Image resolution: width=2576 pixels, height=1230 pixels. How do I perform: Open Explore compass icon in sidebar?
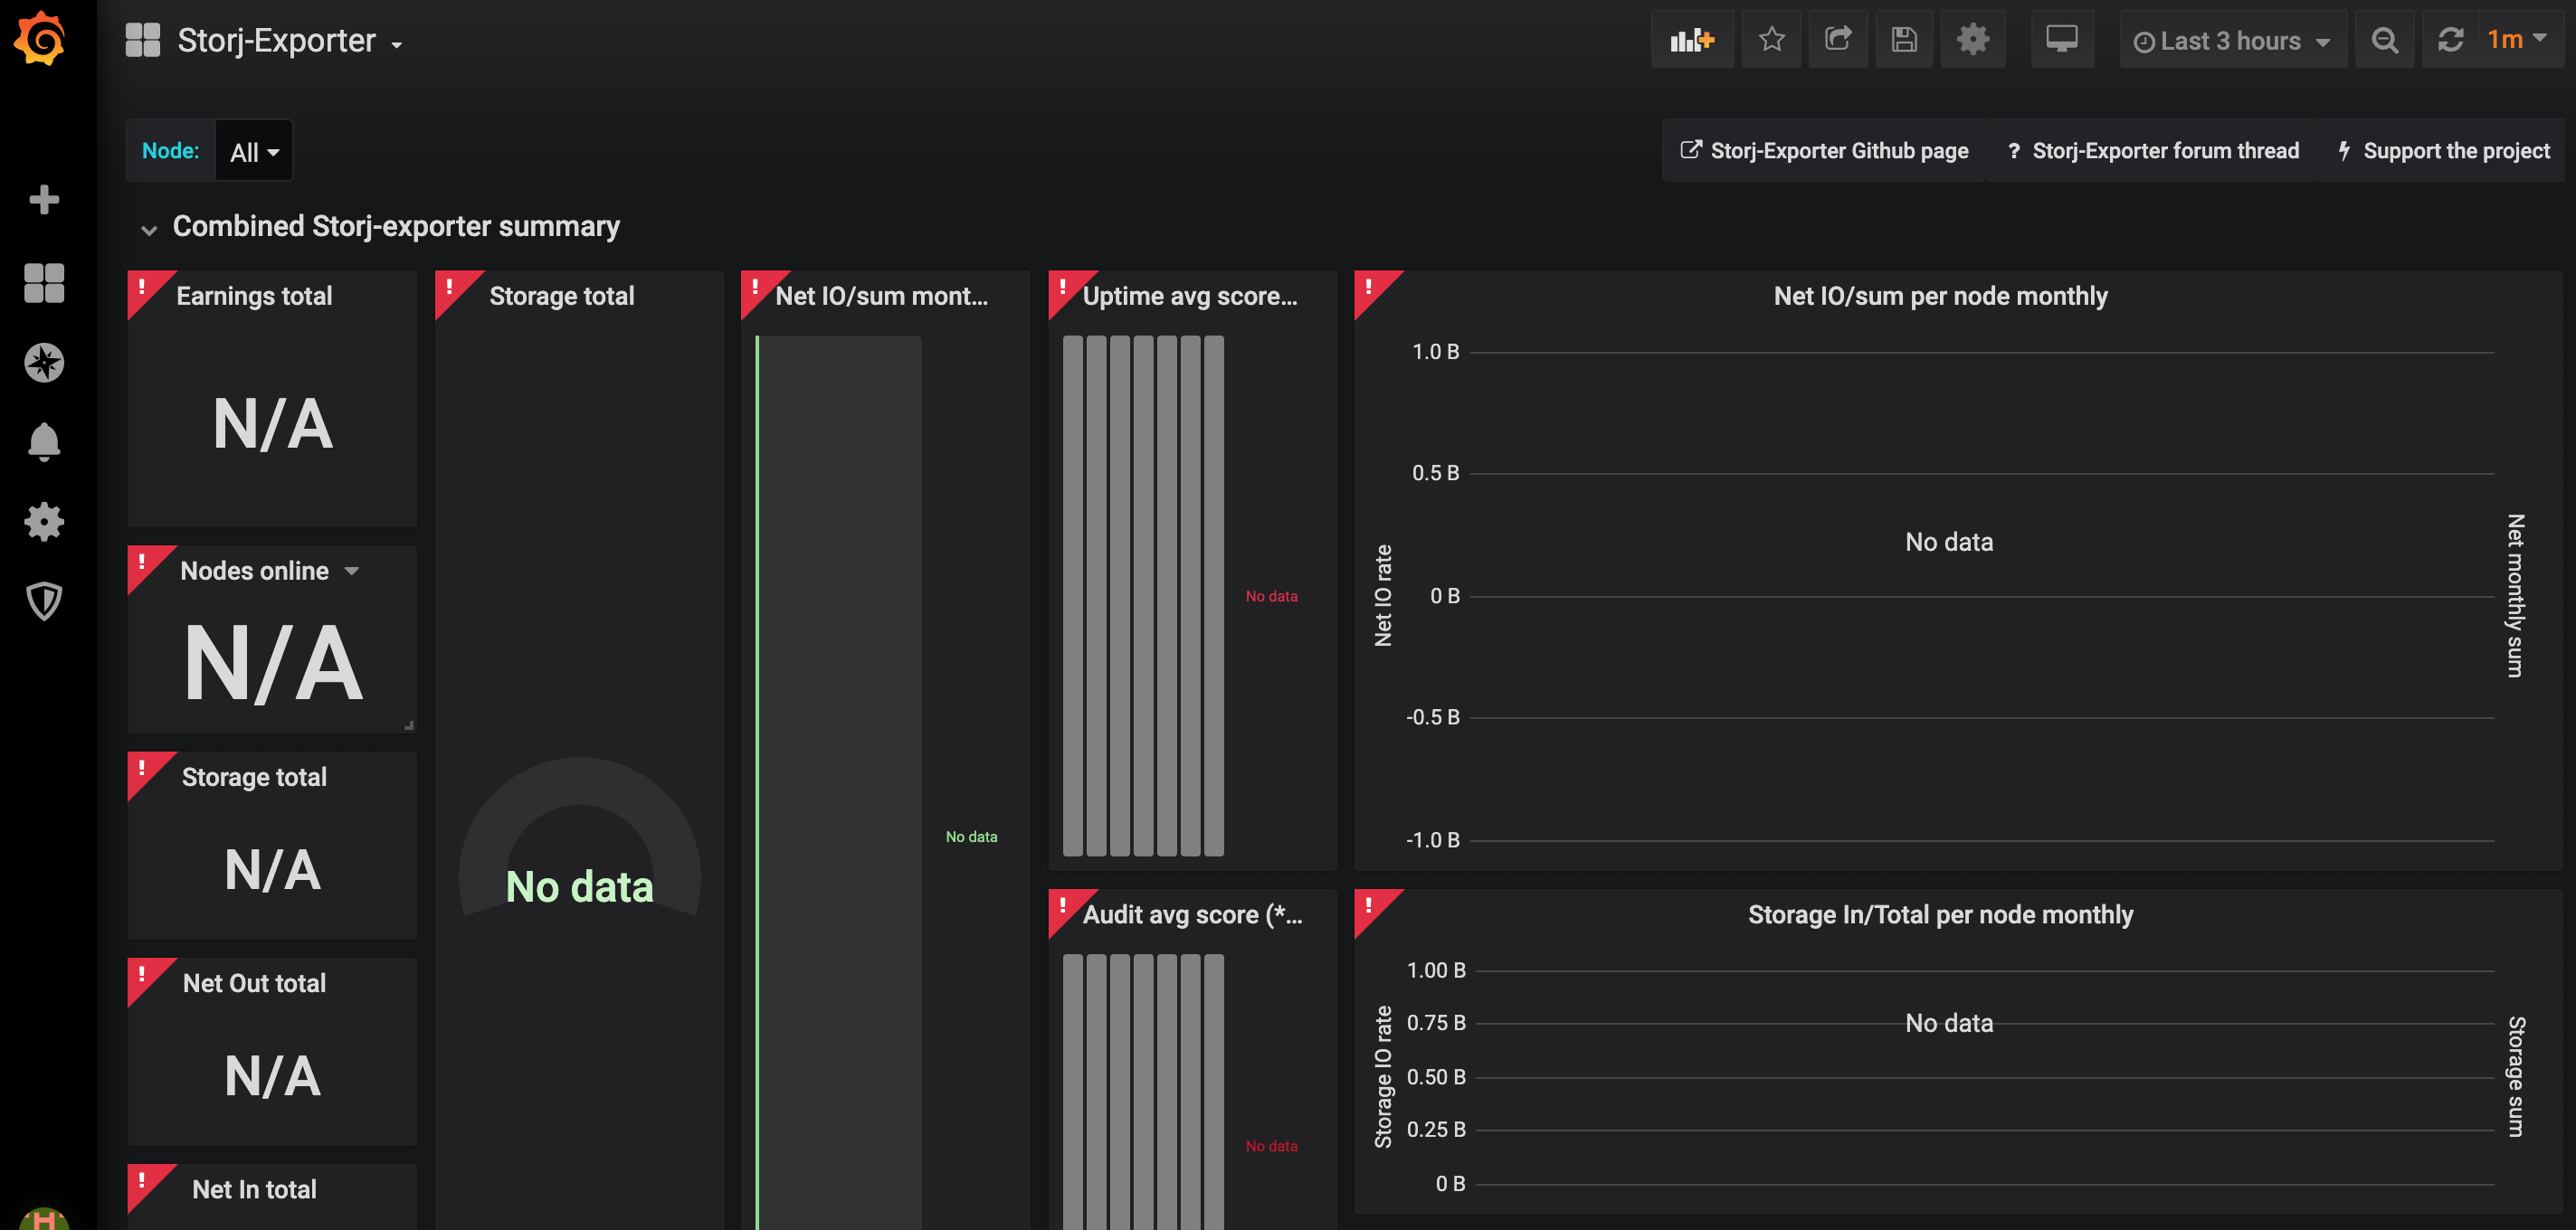pyautogui.click(x=44, y=363)
